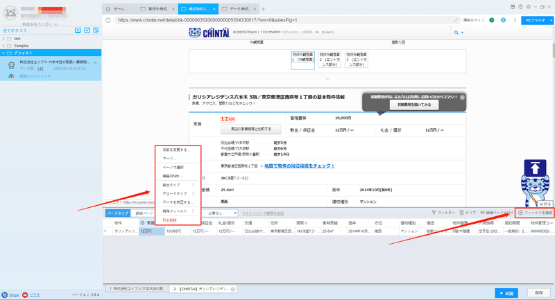This screenshot has width=555, height=300.
Task: Expand the Samples folder
Action: click(3, 46)
